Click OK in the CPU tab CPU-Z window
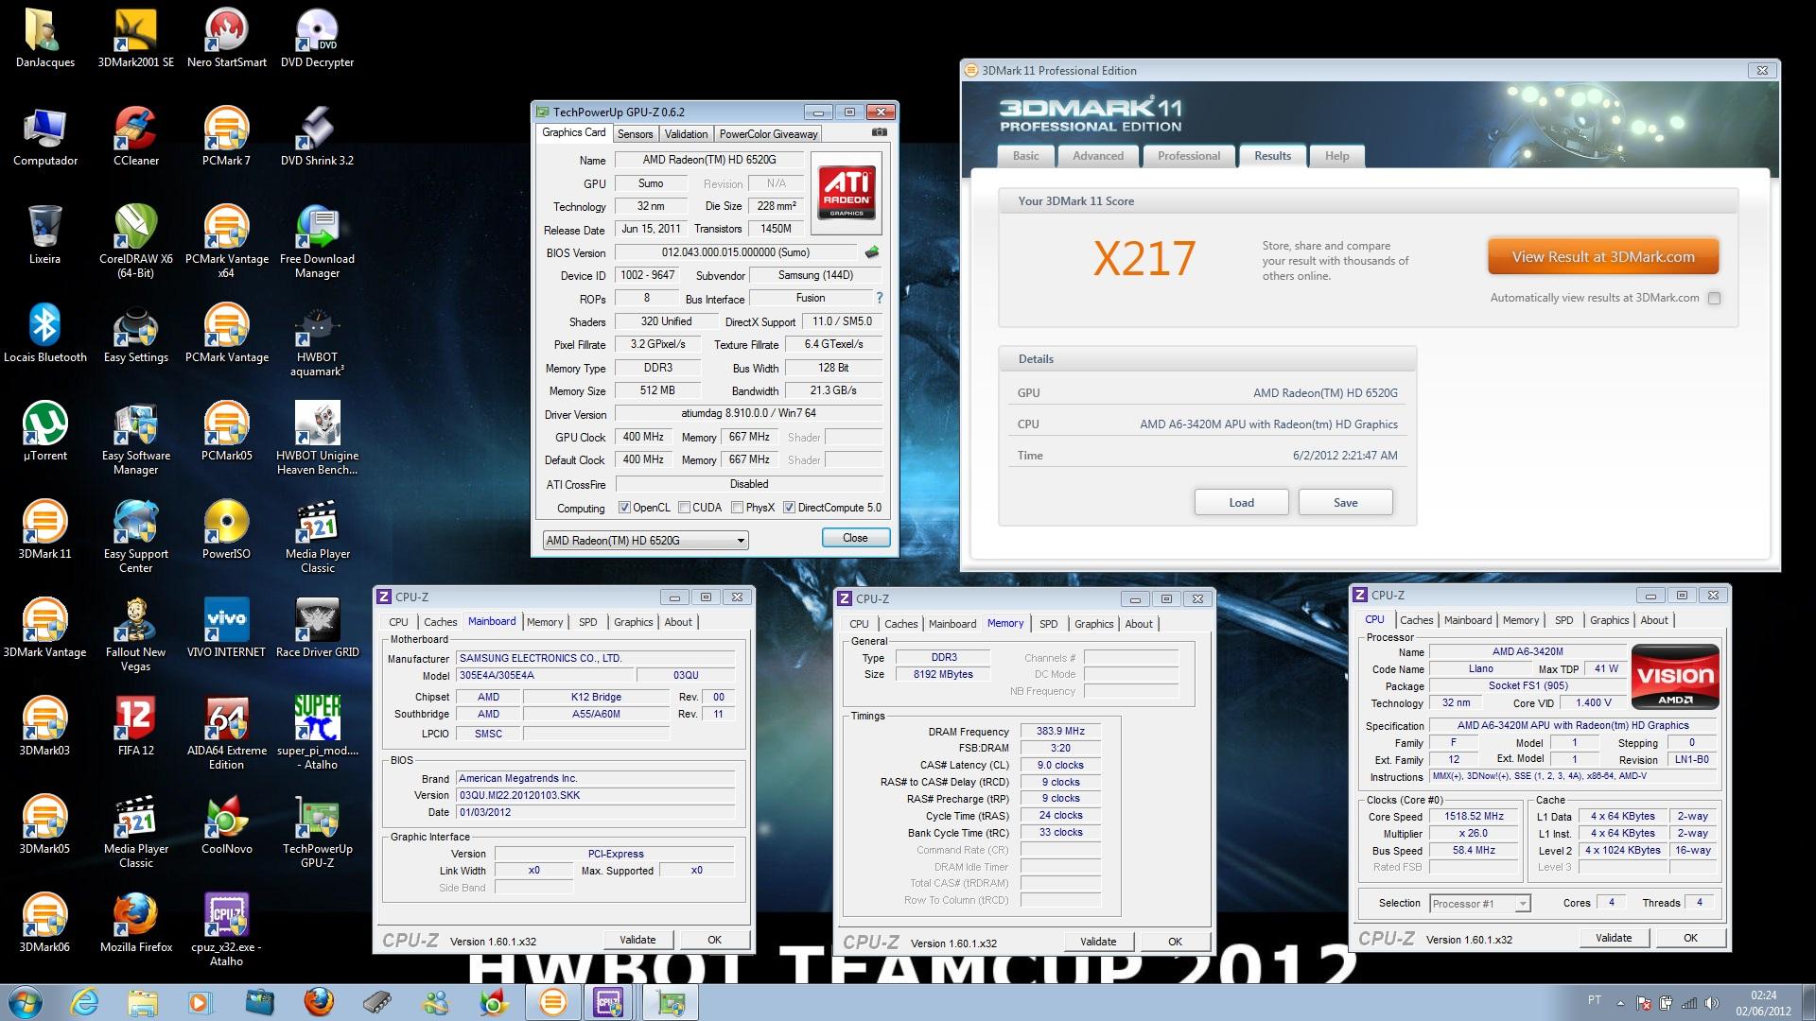 coord(1690,938)
